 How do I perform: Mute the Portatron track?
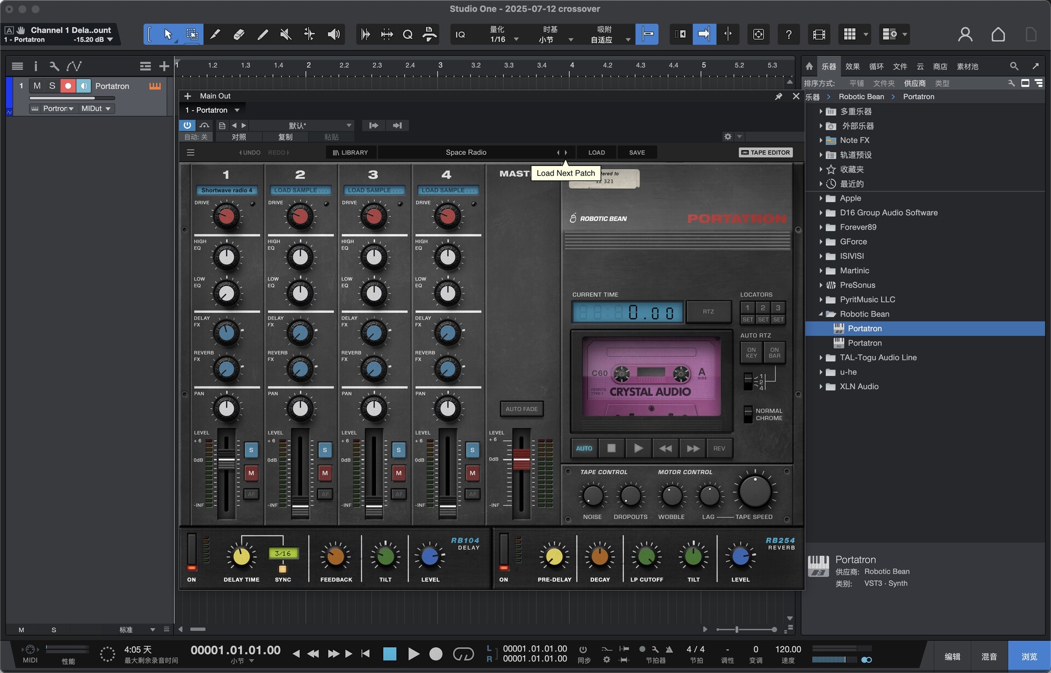[37, 86]
